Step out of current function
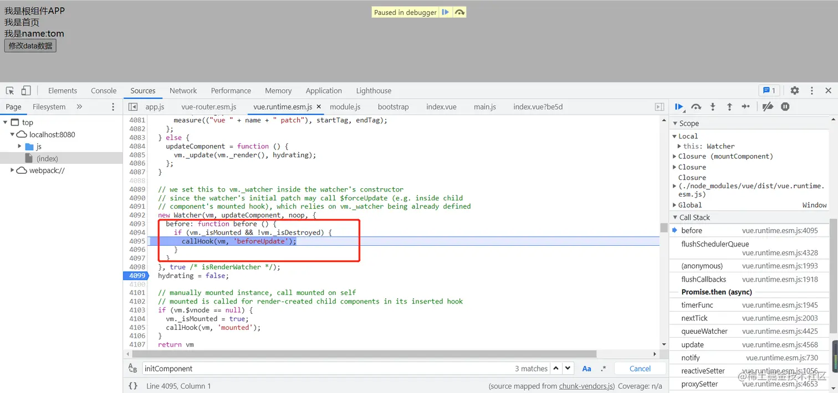Screen dimensions: 838x393 (x=729, y=107)
